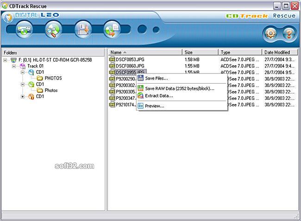Close the CDTrack Rescue window

(295, 6)
